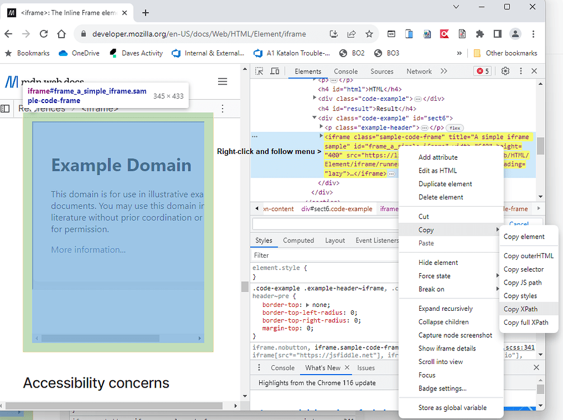Image resolution: width=563 pixels, height=420 pixels.
Task: Open the MDN hamburger menu icon
Action: coord(223,81)
